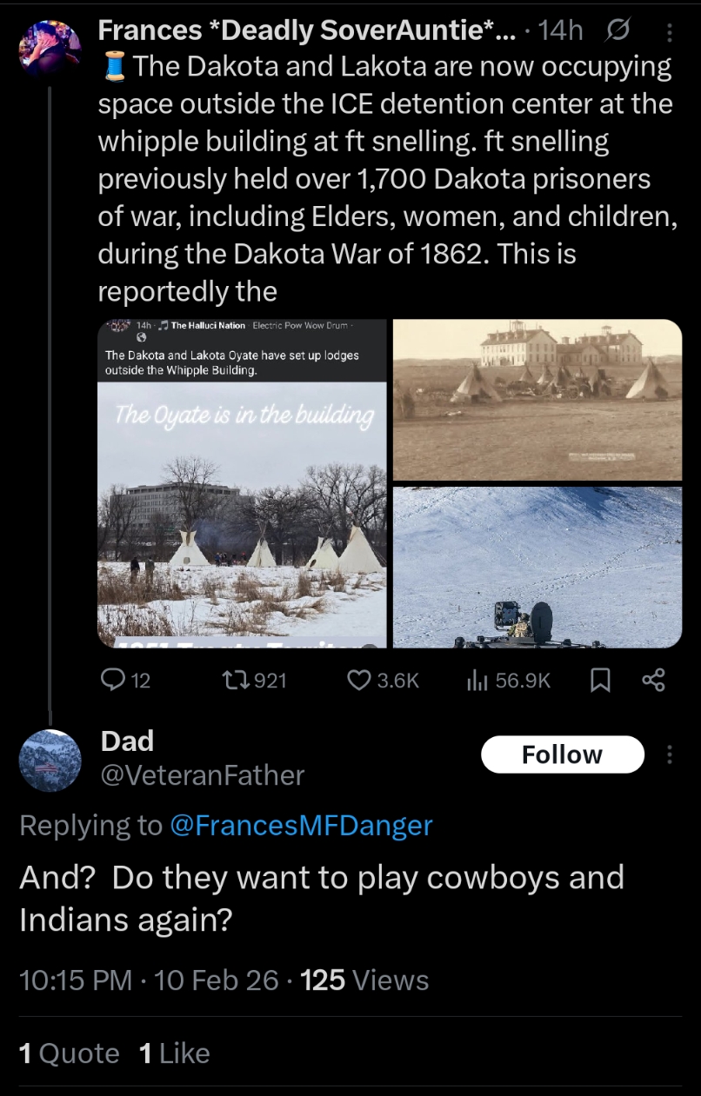This screenshot has height=1096, width=701.
Task: Click the reply comment icon with 12
Action: (114, 681)
